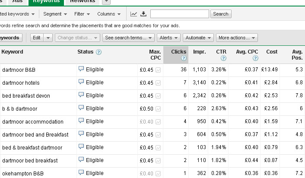305x178 pixels.
Task: Open the keywords filter dropdown at the left
Action: tap(18, 14)
